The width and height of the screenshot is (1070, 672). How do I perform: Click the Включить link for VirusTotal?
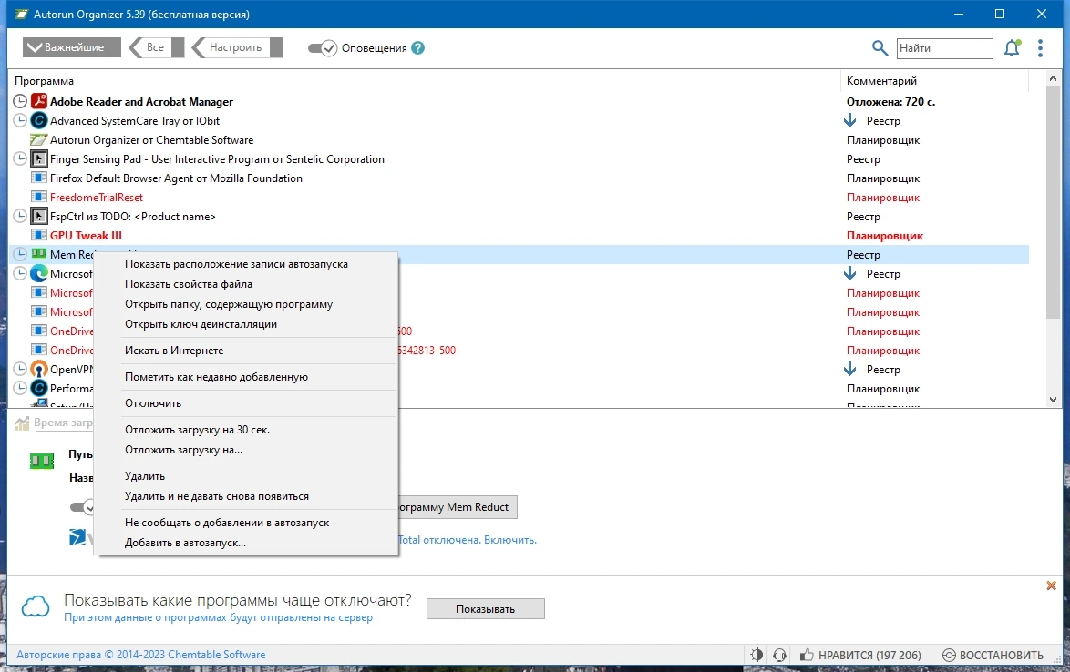[x=510, y=540]
